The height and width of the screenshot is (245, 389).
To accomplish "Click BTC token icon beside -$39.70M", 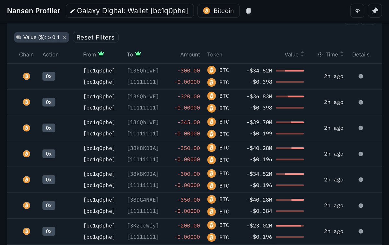I will (212, 122).
